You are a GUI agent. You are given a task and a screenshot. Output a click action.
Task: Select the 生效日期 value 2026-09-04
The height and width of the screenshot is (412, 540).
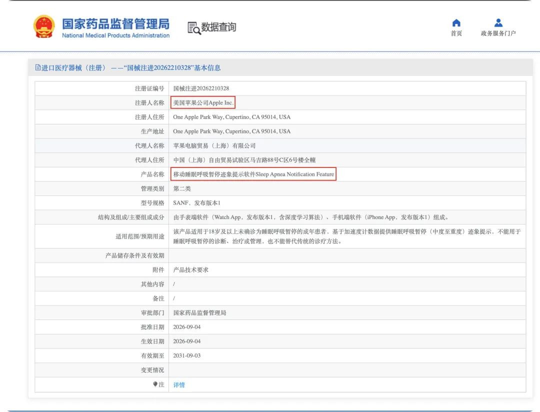(x=187, y=341)
